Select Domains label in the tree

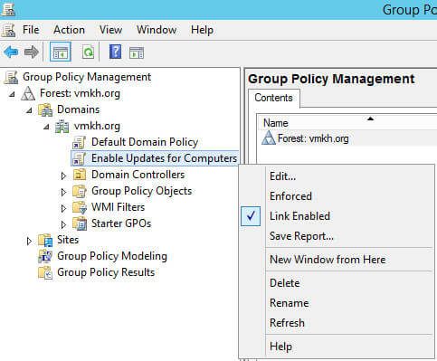click(x=79, y=109)
